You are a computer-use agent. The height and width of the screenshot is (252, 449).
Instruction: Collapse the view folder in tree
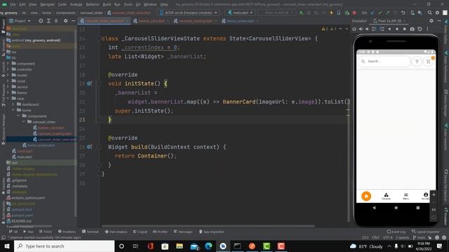[x=8, y=99]
